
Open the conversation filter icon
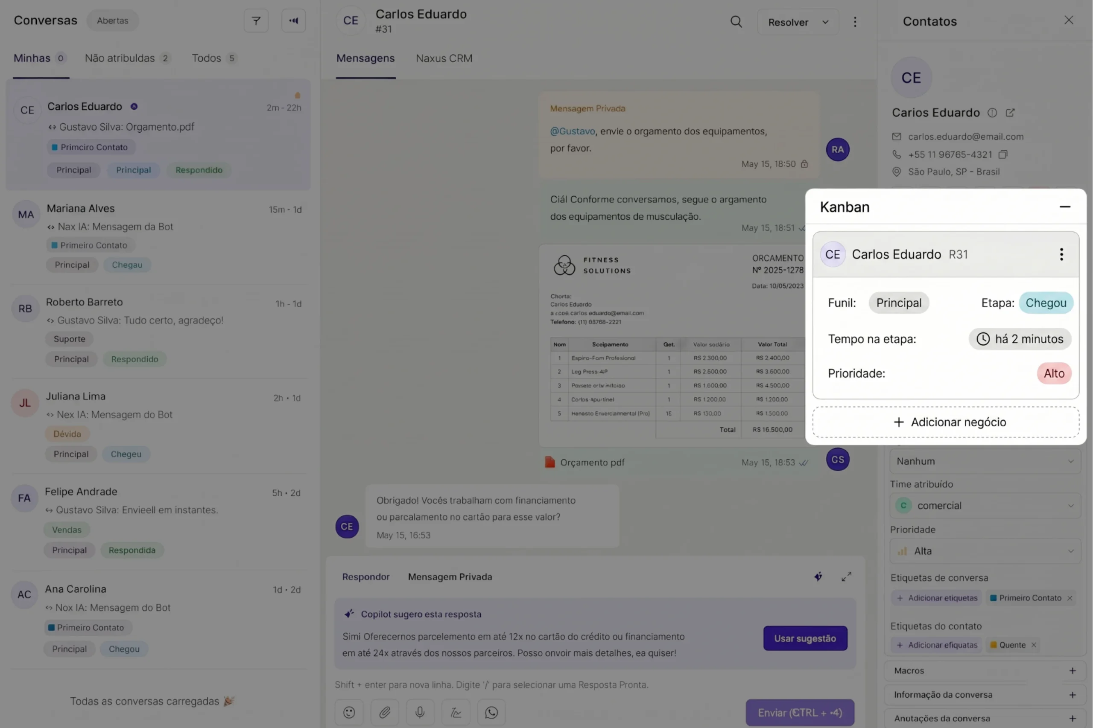(256, 21)
